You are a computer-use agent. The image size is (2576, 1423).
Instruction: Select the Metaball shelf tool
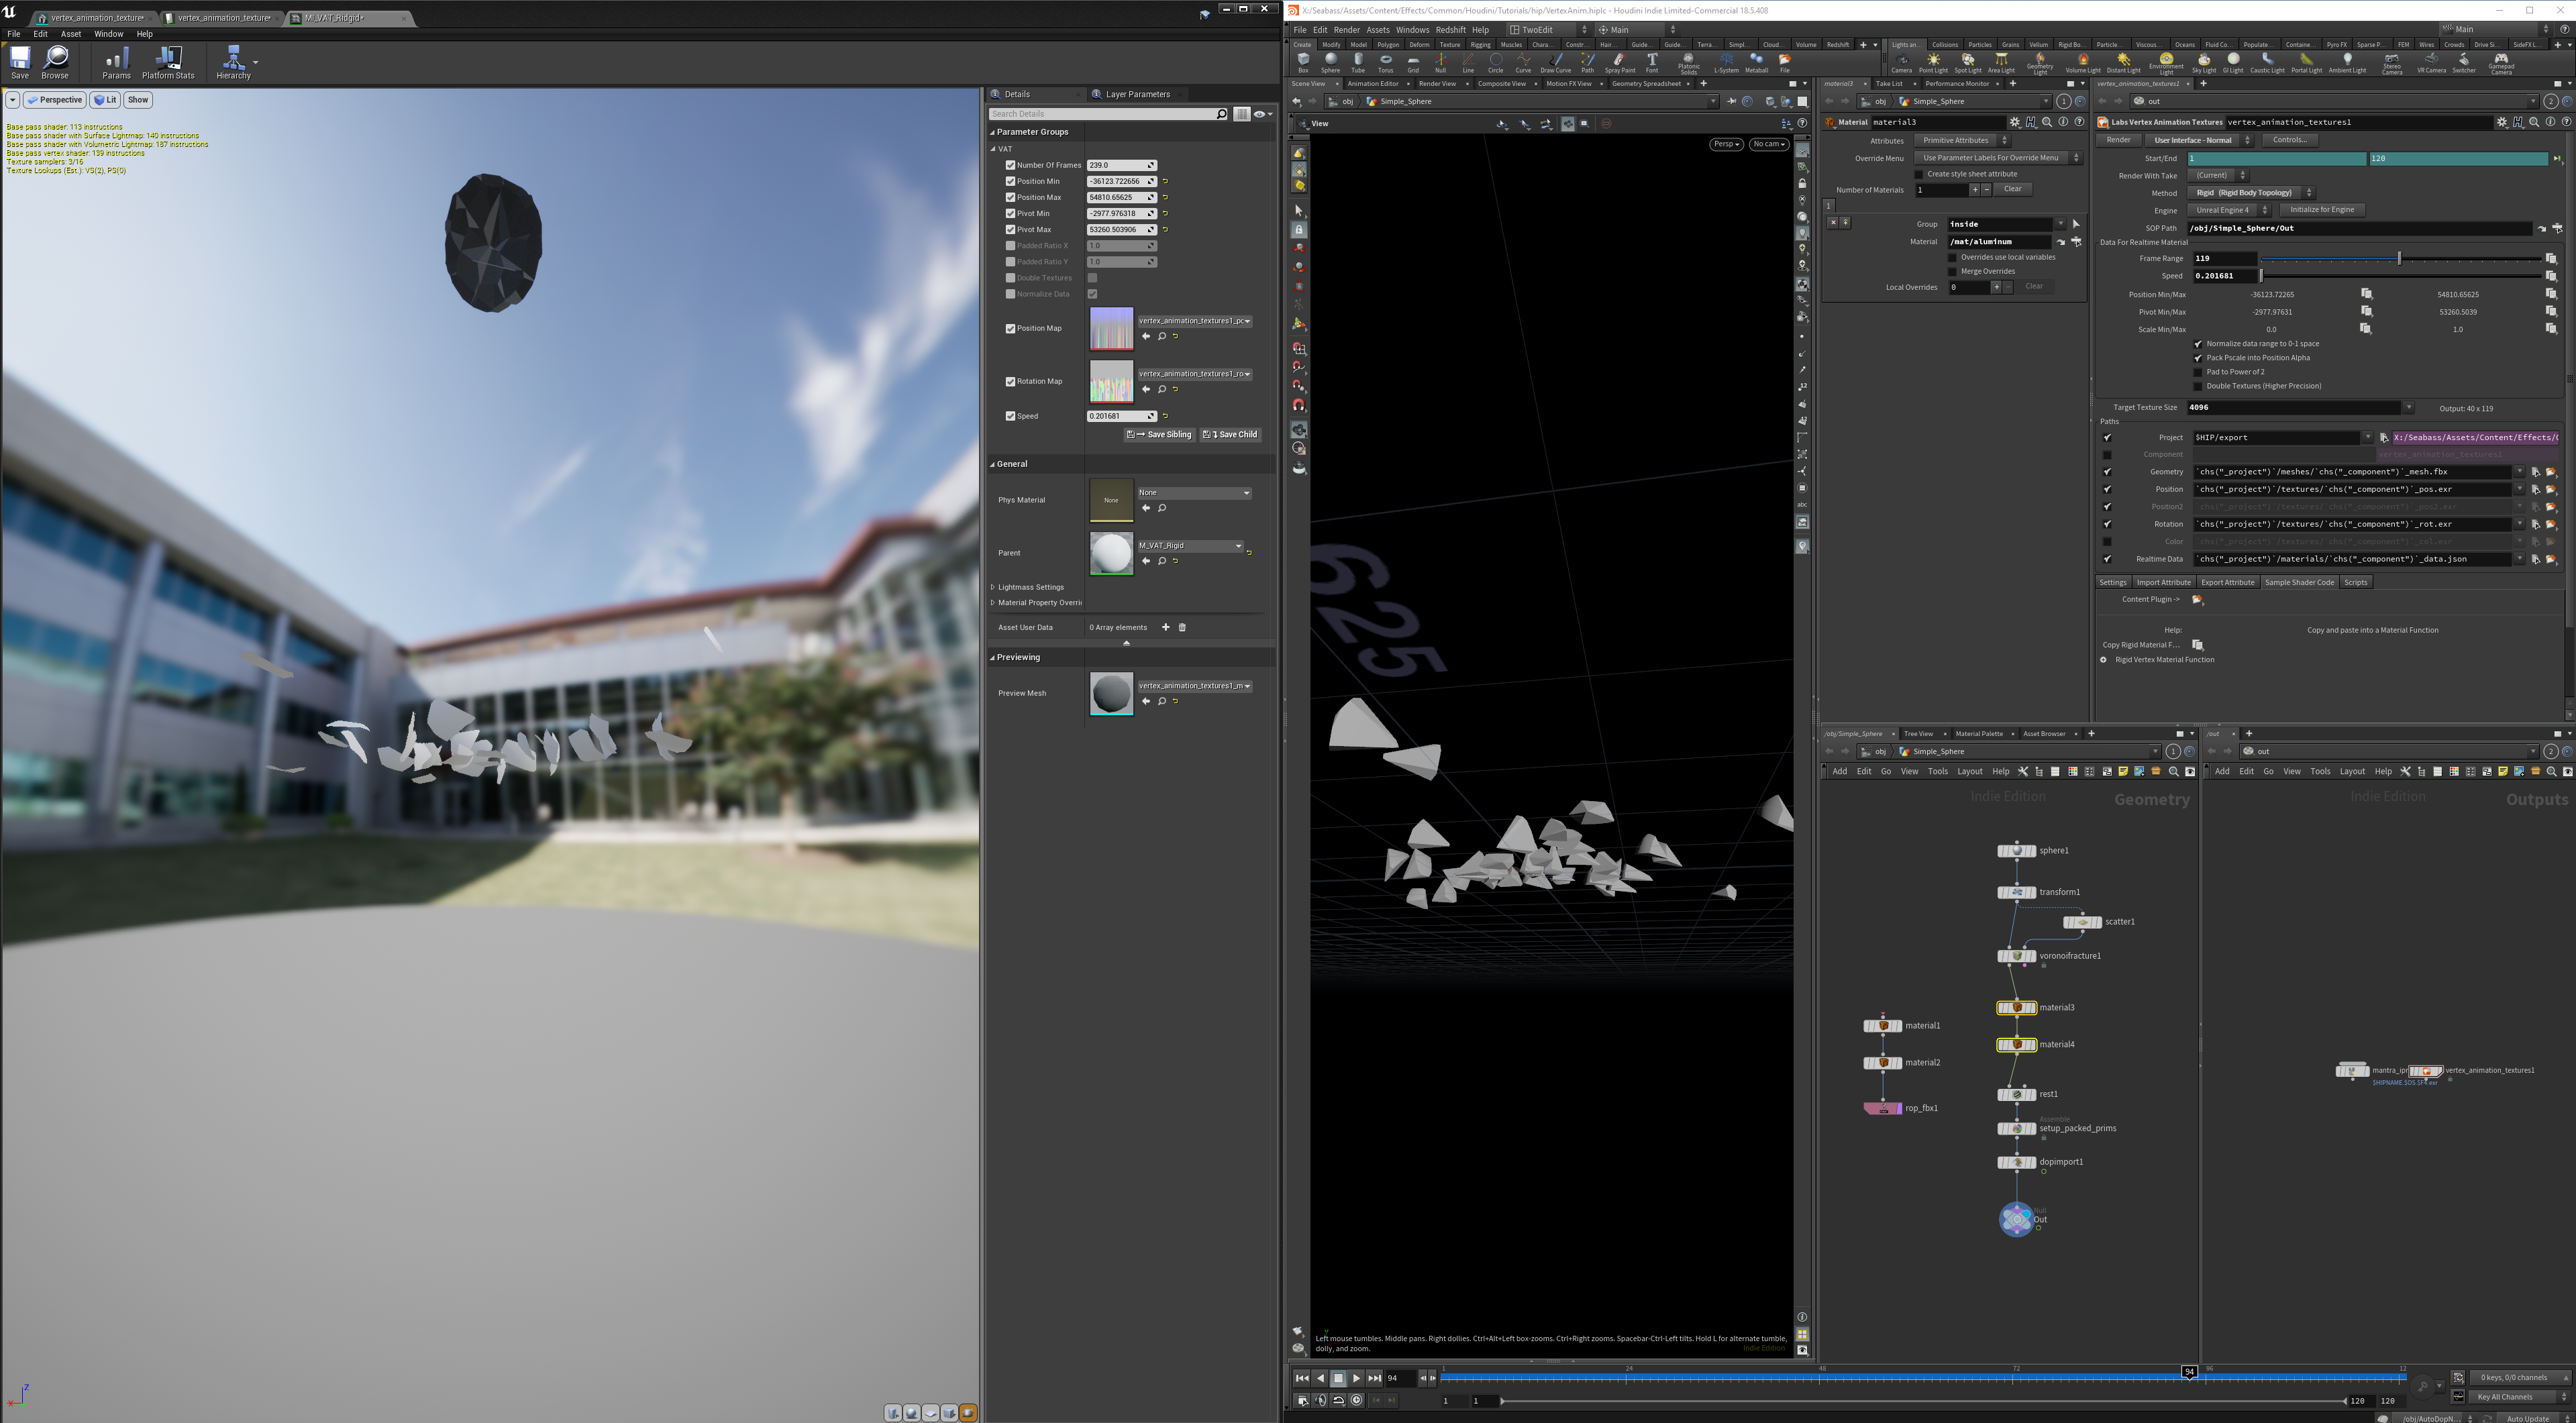point(1756,63)
